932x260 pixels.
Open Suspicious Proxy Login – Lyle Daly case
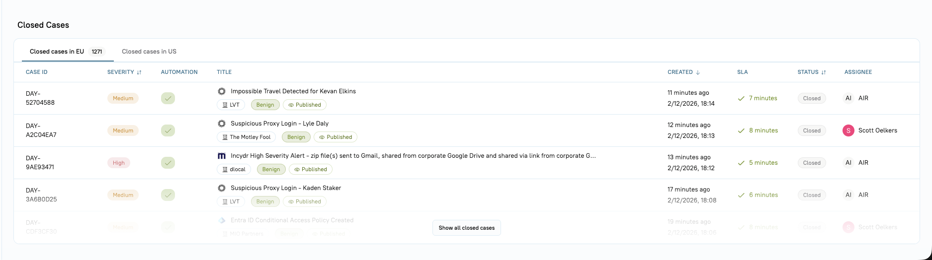279,124
